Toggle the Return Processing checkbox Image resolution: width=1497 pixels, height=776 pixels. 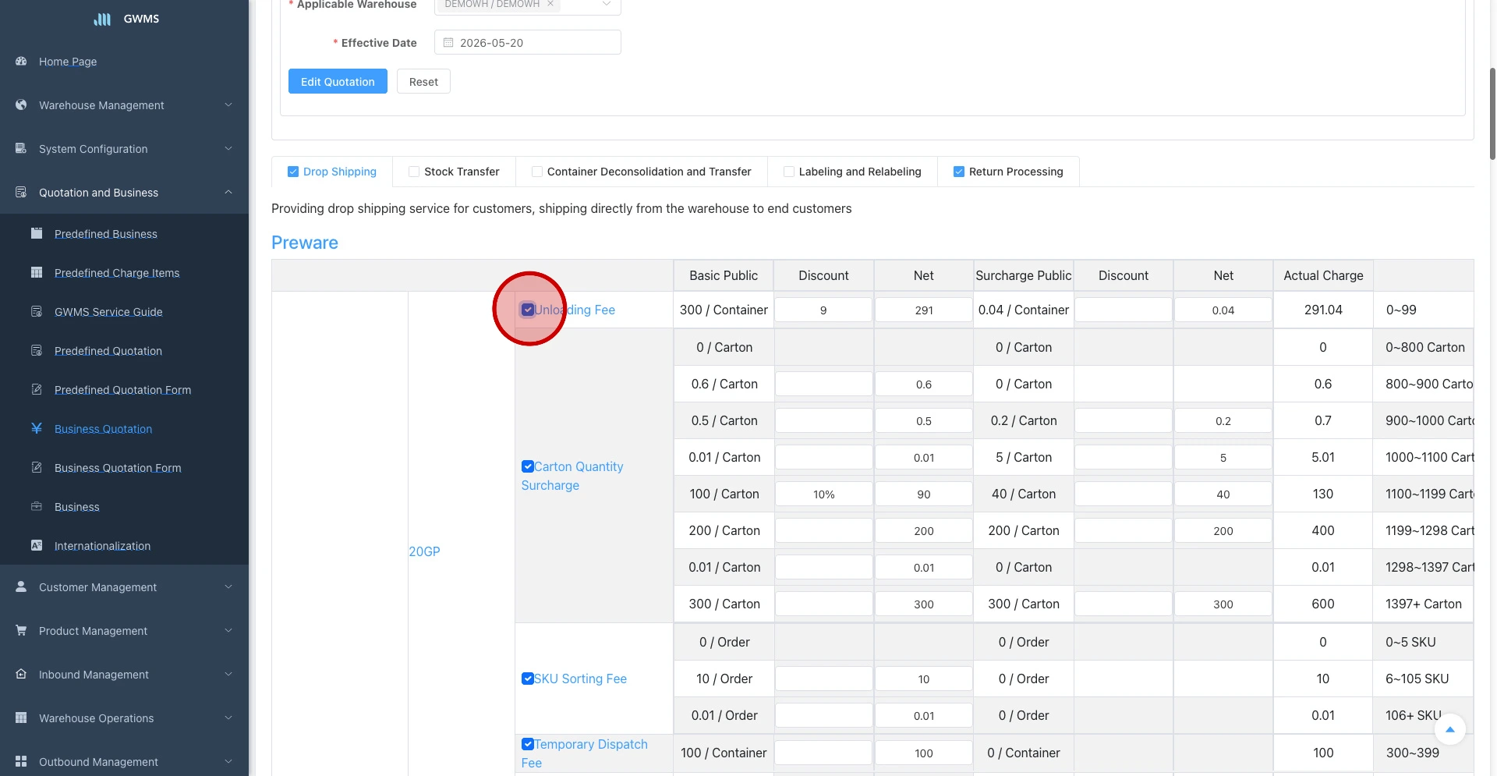point(959,172)
